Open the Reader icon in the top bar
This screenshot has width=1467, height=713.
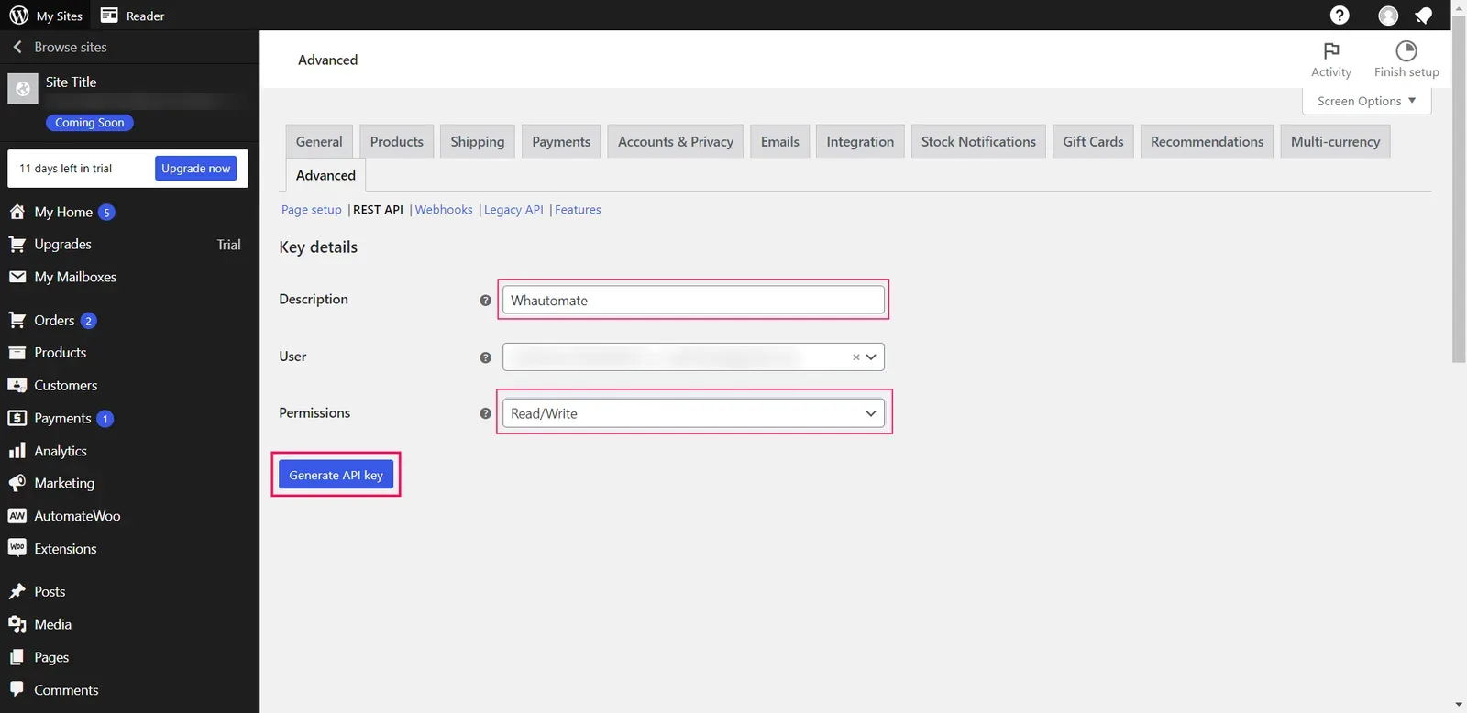coord(109,16)
